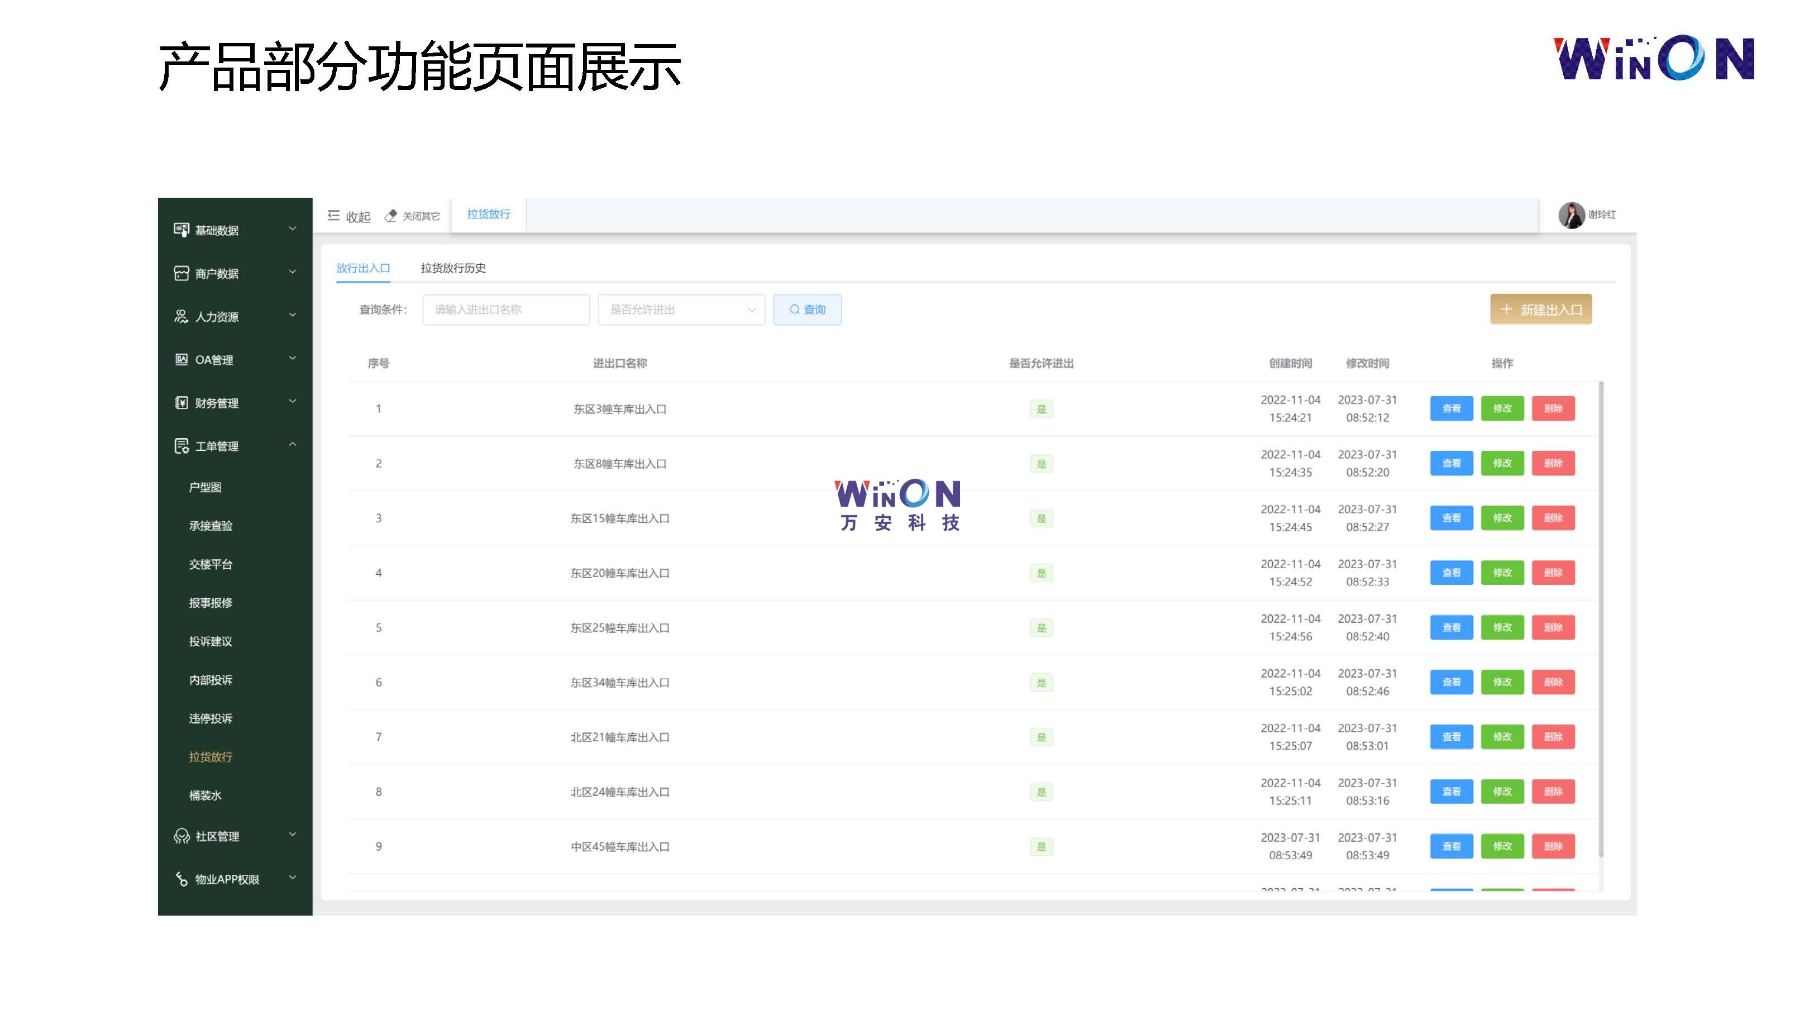Click the OA管理 sidebar icon
Screen dimensions: 1795x1010
click(x=181, y=360)
